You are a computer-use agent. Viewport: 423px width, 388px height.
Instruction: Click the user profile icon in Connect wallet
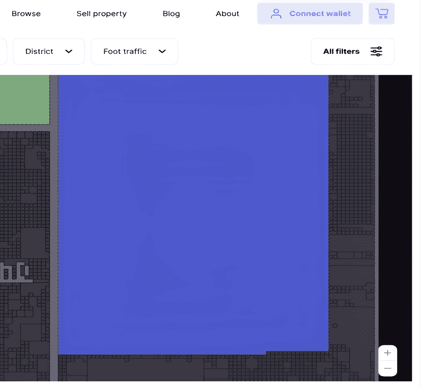pos(276,14)
